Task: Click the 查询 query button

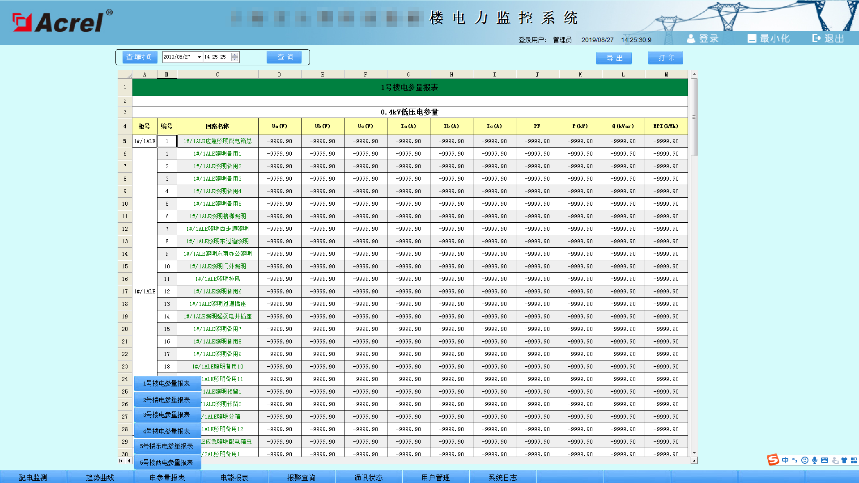Action: [x=284, y=57]
